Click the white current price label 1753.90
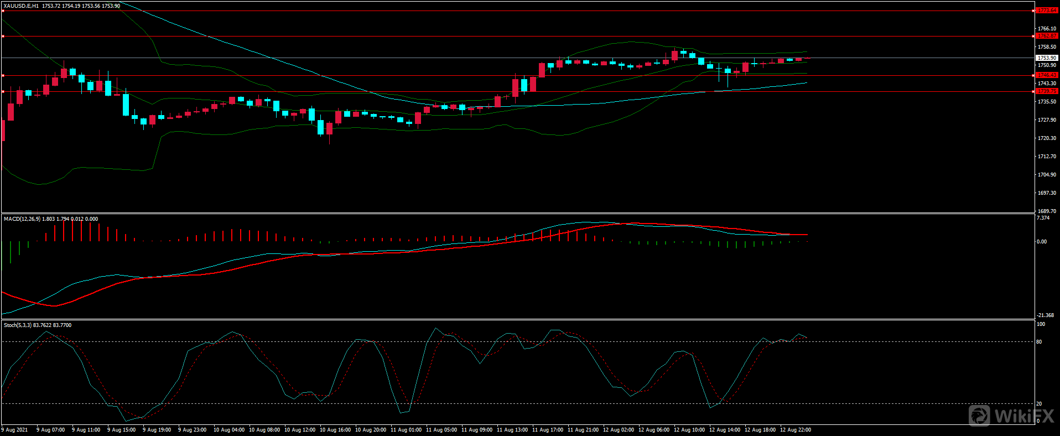 tap(1046, 58)
